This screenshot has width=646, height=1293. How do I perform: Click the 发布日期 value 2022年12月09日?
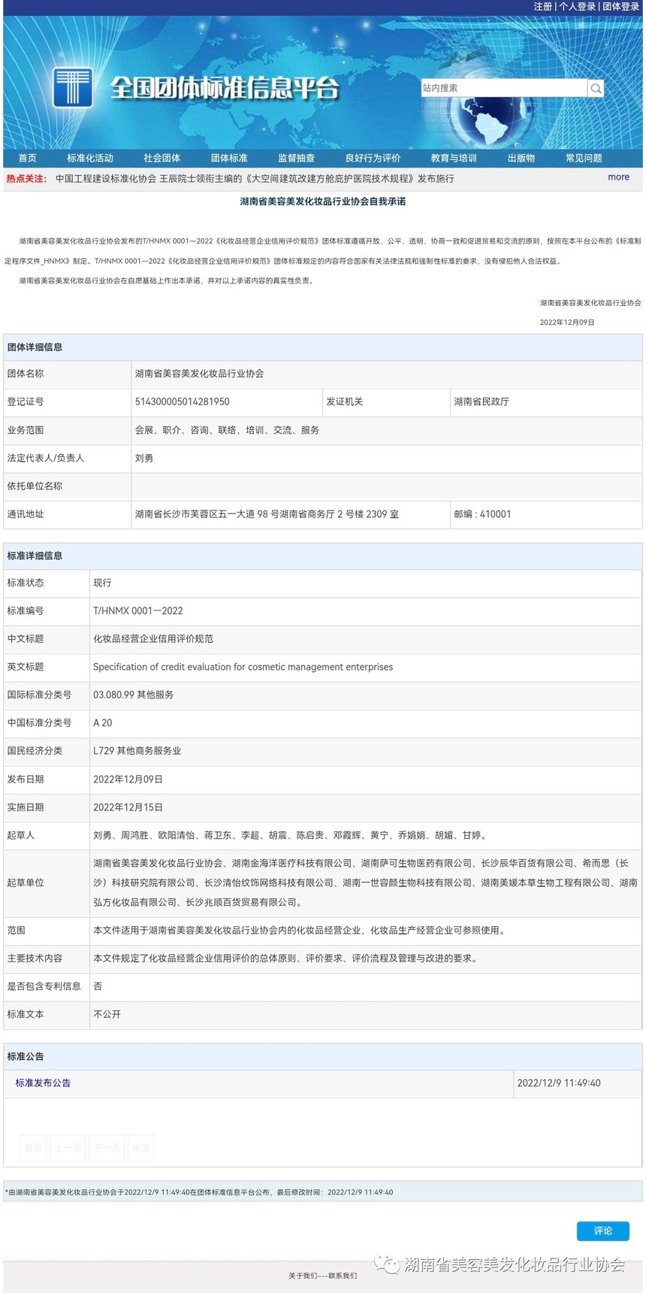tap(128, 780)
